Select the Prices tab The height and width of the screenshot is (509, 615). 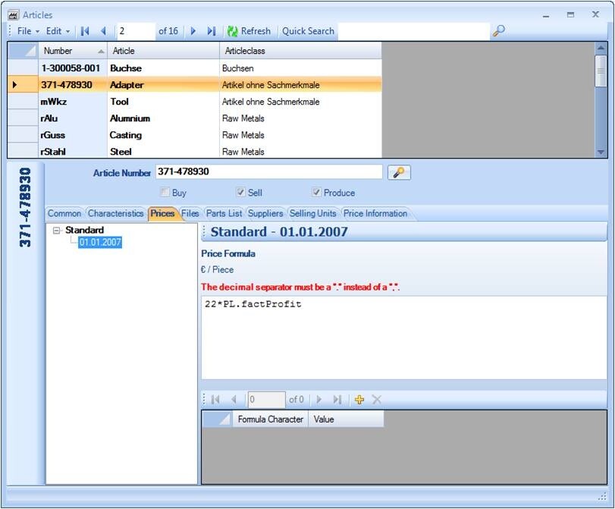[x=162, y=213]
